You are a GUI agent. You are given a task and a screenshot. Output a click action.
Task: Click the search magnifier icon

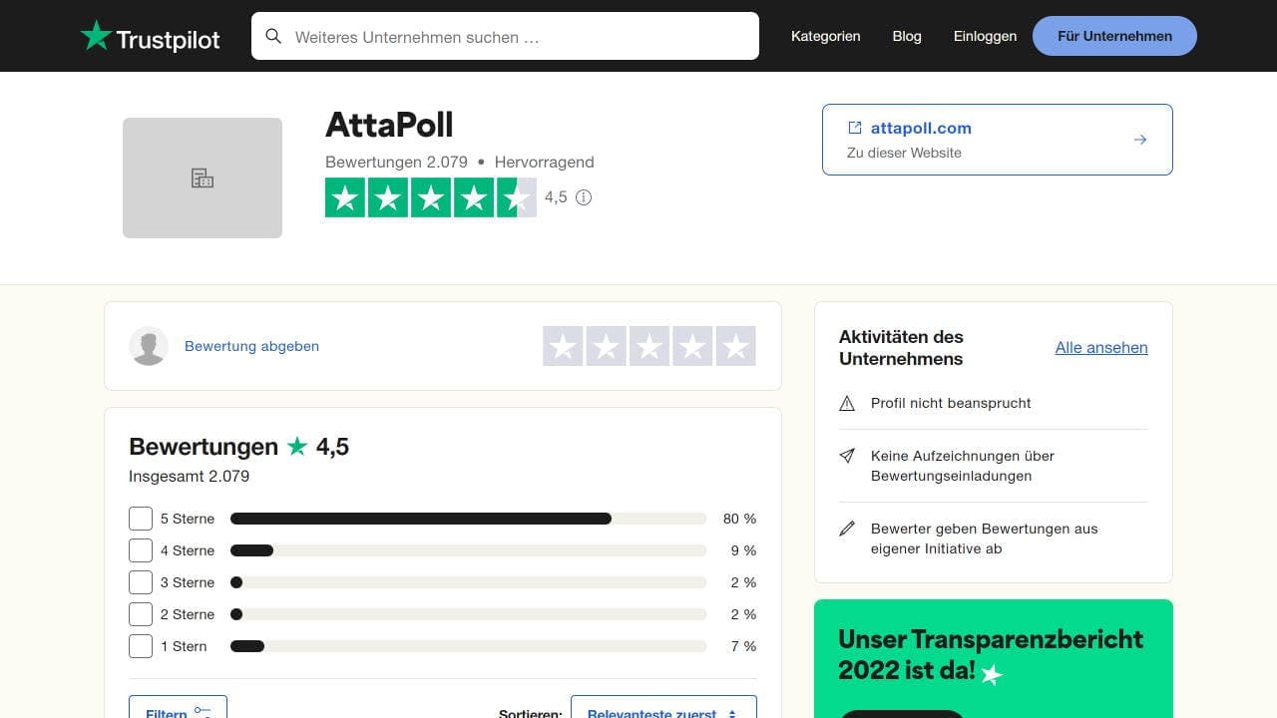(273, 36)
